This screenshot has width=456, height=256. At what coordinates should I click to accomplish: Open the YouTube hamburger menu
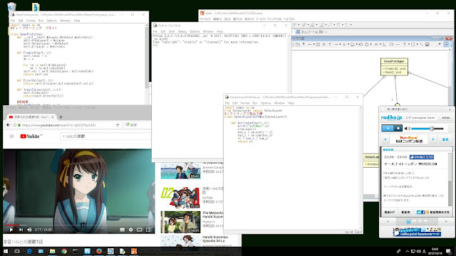tap(11, 136)
